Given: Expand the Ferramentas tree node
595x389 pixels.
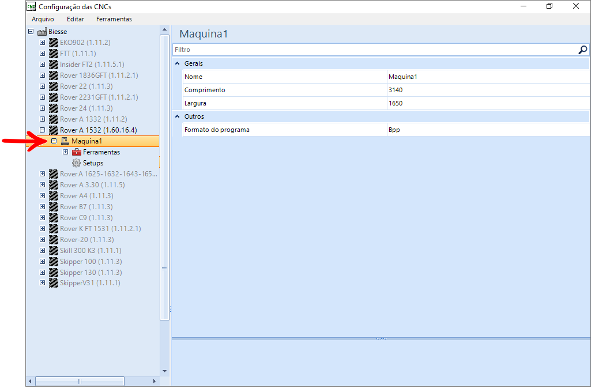Looking at the screenshot, I should pos(66,152).
